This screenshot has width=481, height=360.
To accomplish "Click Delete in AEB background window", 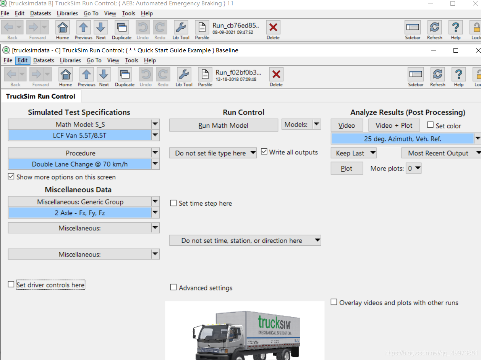I will pyautogui.click(x=273, y=27).
